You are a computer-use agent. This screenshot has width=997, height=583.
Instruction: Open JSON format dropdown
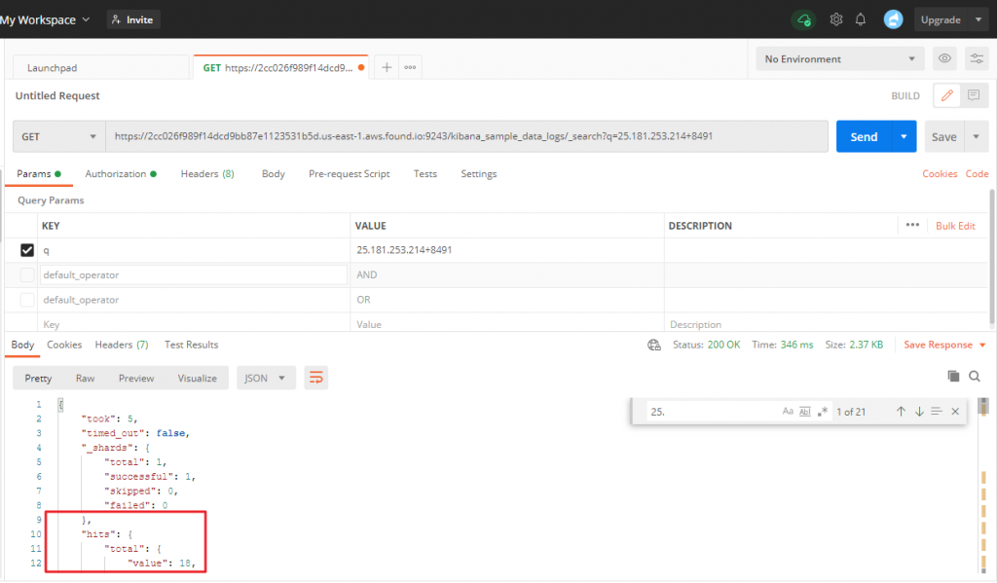click(266, 379)
